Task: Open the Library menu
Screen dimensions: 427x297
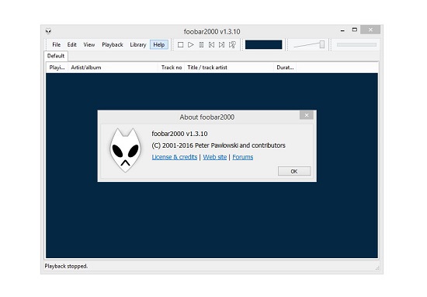Action: [138, 45]
